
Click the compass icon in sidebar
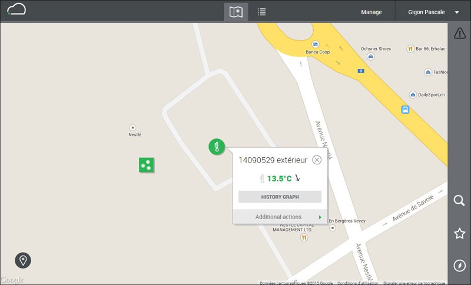460,266
